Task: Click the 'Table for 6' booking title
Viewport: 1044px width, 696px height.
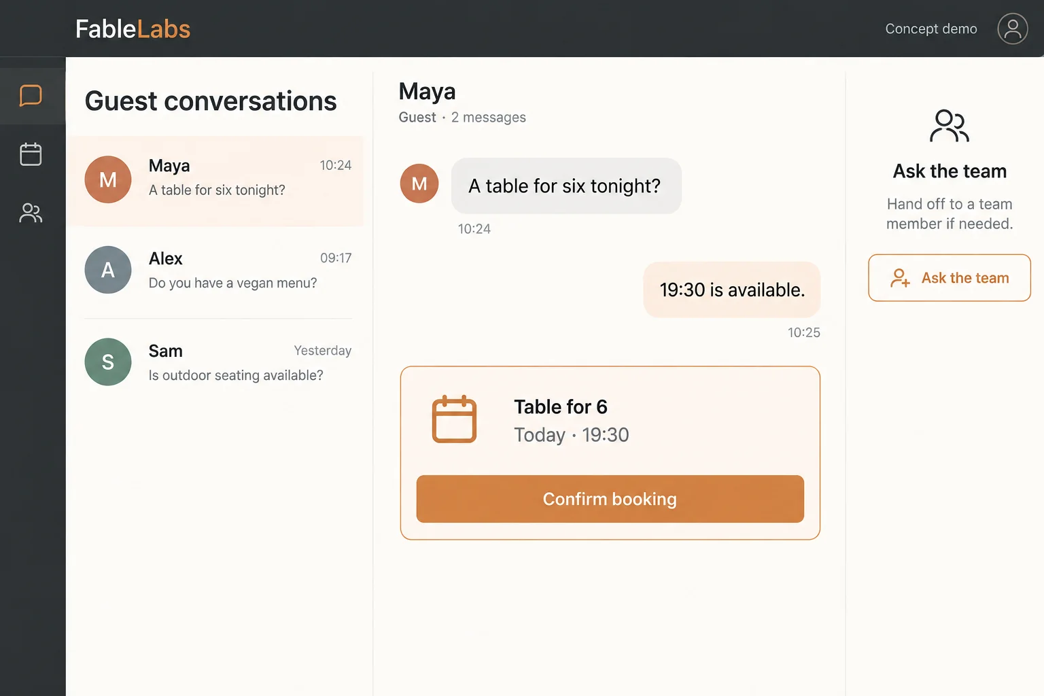Action: click(x=561, y=406)
